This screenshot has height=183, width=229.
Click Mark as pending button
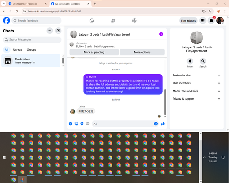click(x=94, y=52)
